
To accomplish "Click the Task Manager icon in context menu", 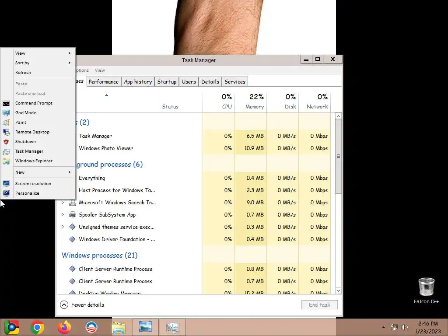I will click(x=6, y=151).
